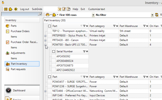
Task: Click the puzzle piece icon beside the book icon
Action: click(11, 9)
